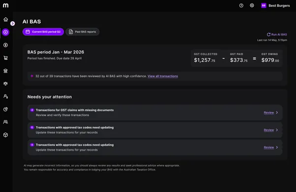Click GST Paid amount $373.75

pyautogui.click(x=238, y=60)
